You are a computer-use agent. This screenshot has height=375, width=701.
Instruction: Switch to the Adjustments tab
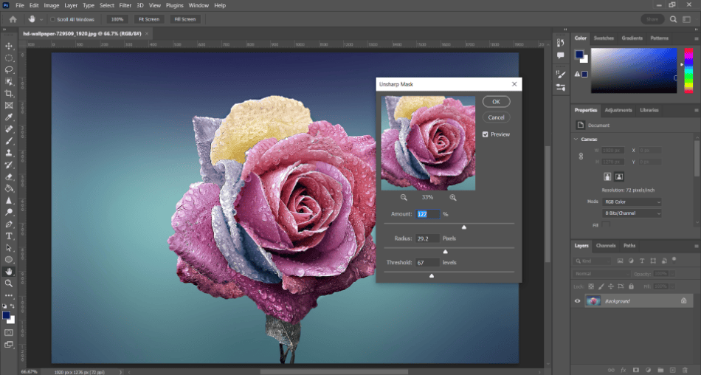click(x=618, y=110)
